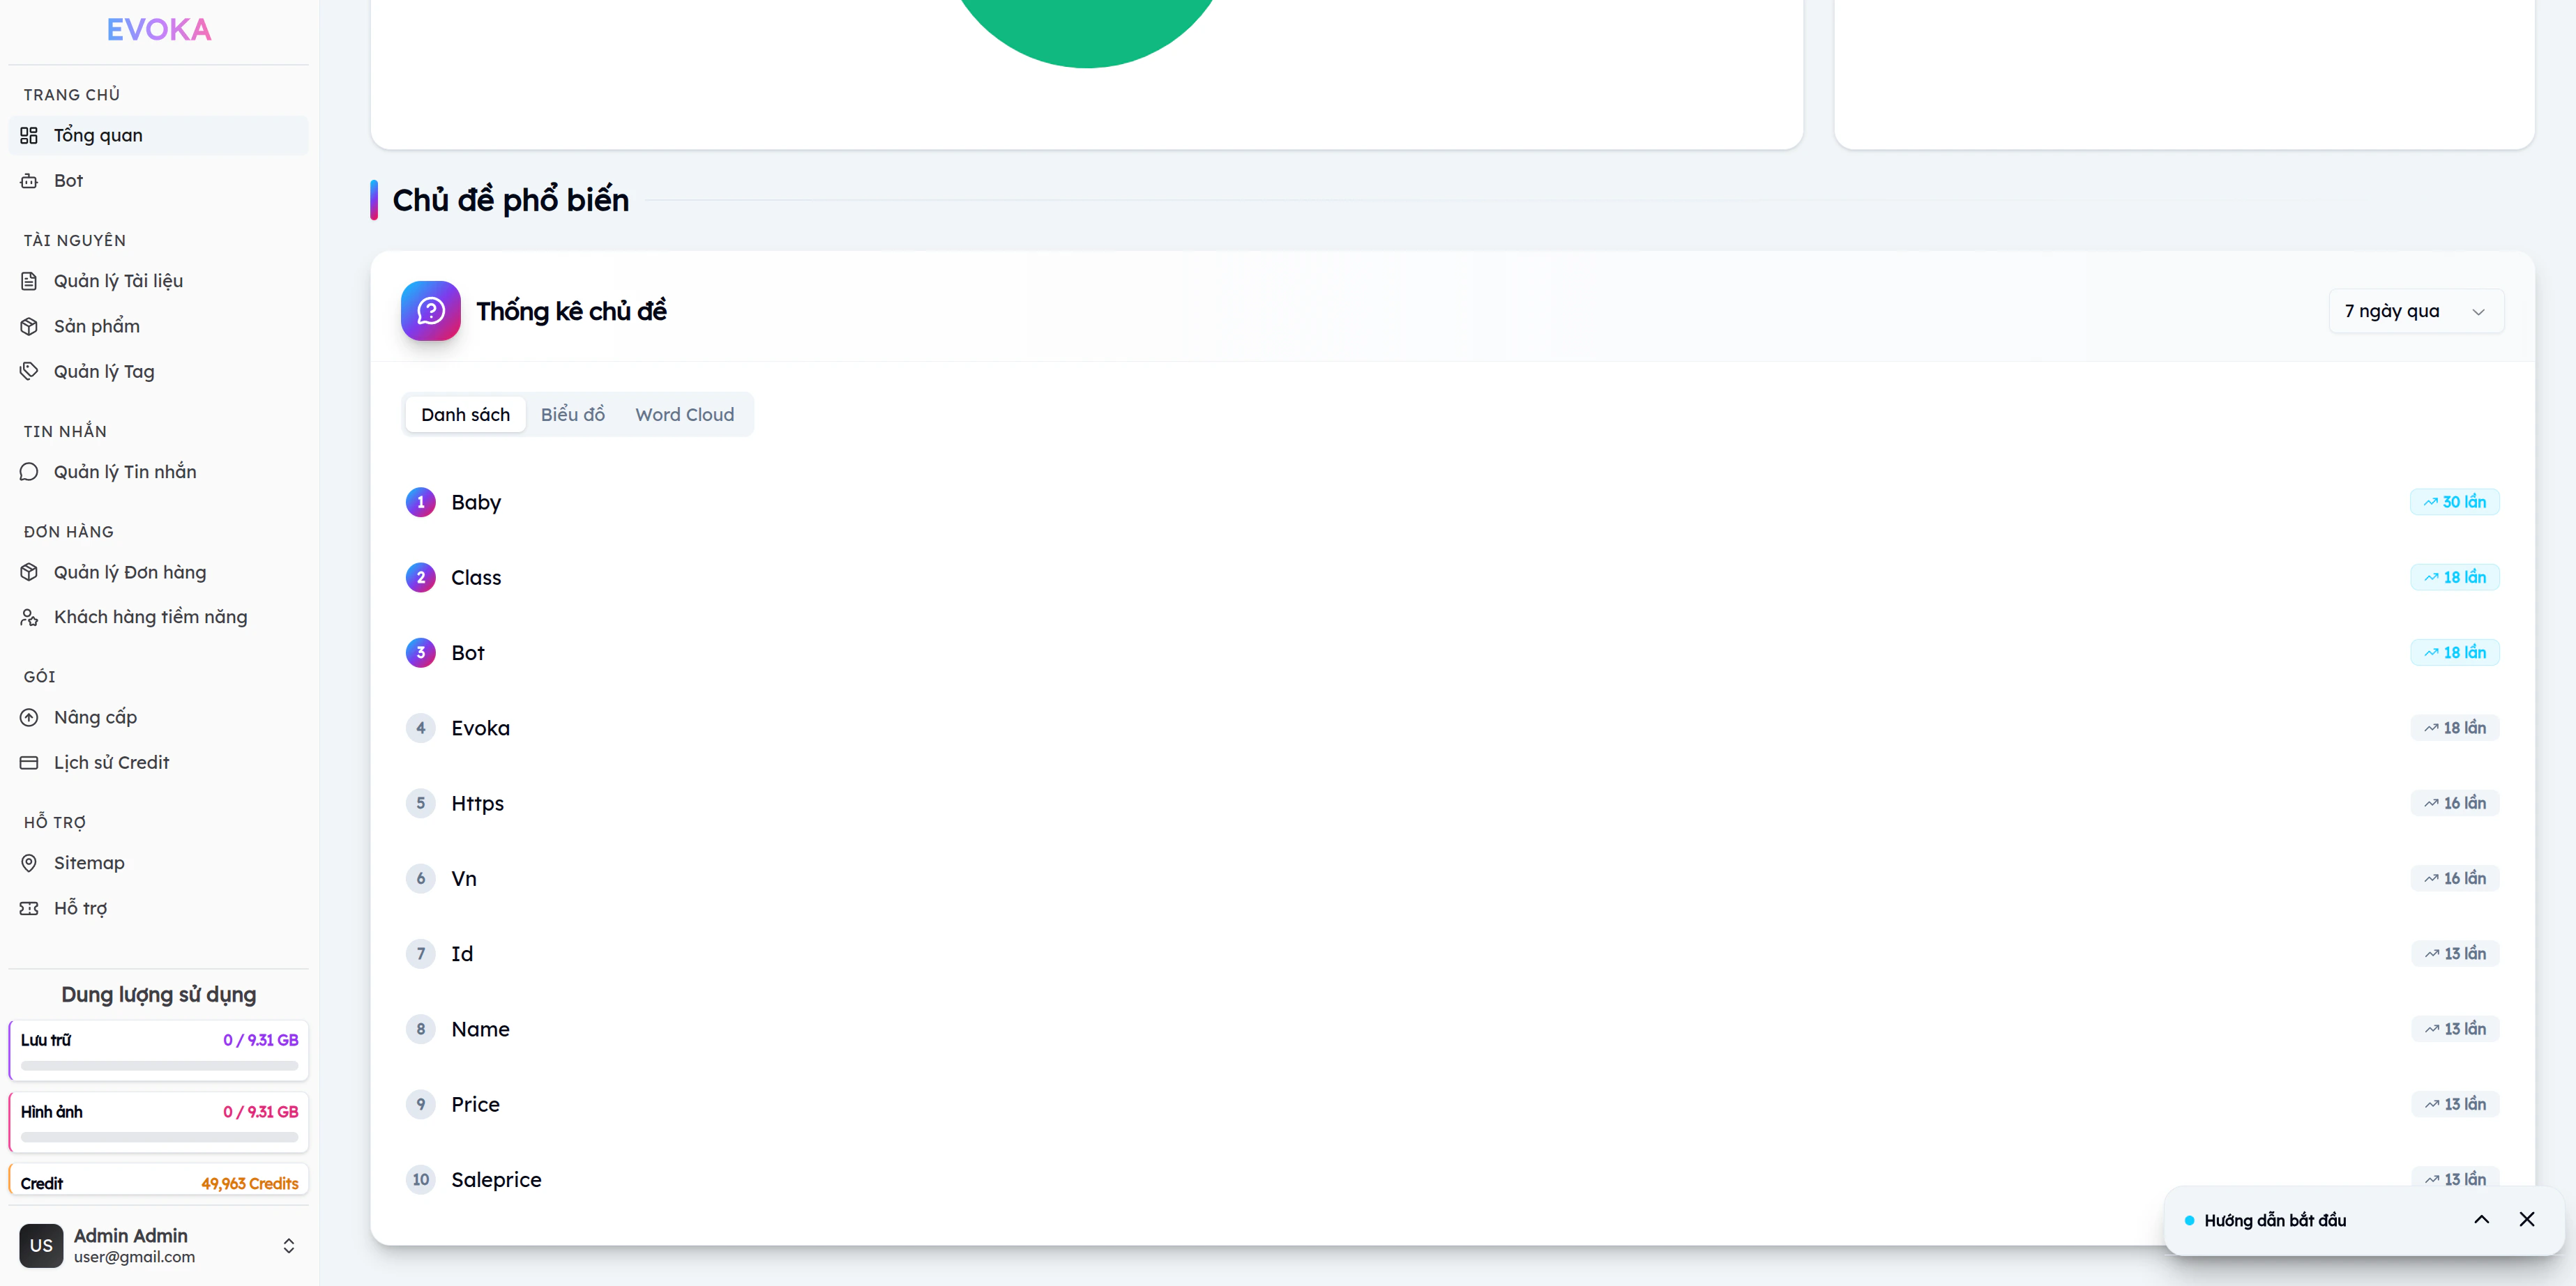This screenshot has height=1286, width=2576.
Task: Click the Quản lý Tag tag icon
Action: point(29,371)
